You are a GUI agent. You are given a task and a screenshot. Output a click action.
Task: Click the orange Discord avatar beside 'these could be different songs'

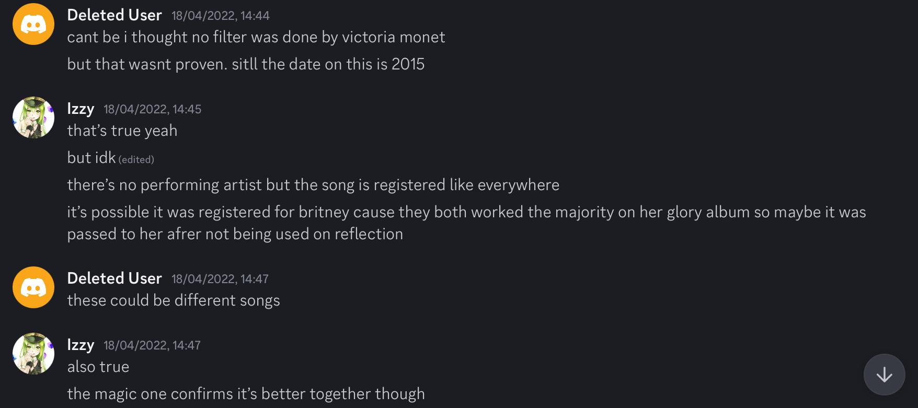pyautogui.click(x=33, y=287)
